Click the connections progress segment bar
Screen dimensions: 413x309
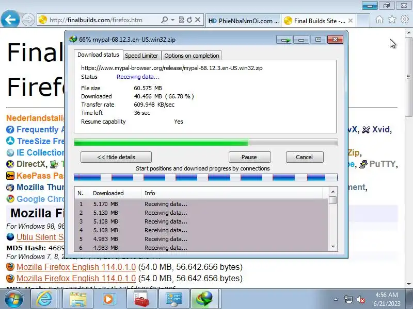tap(205, 178)
